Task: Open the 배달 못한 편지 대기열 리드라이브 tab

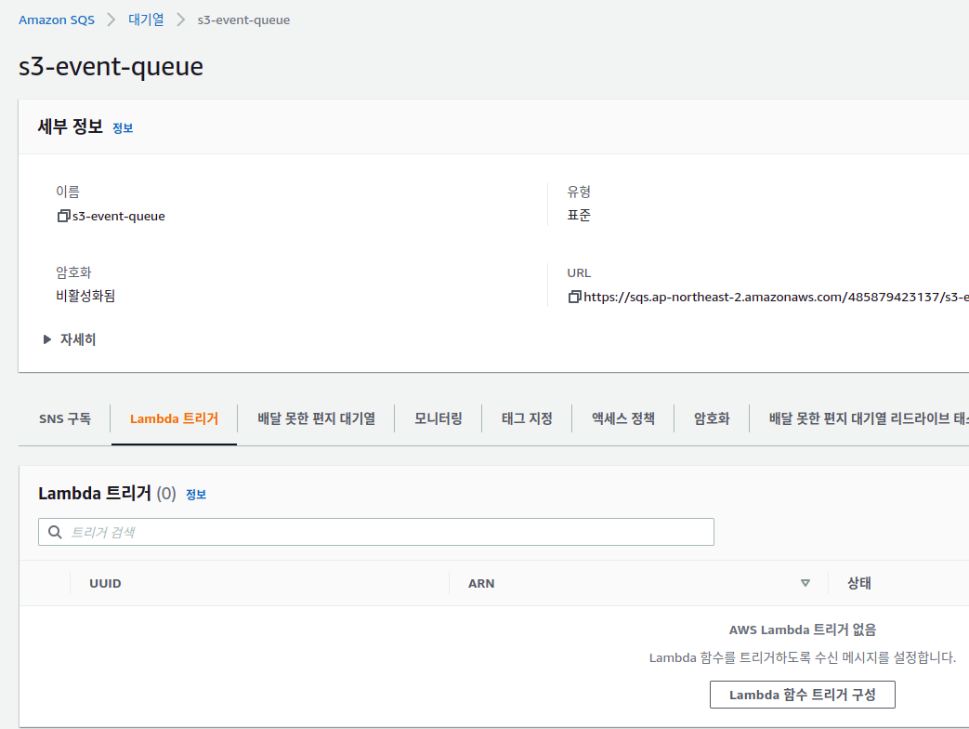Action: (x=868, y=418)
